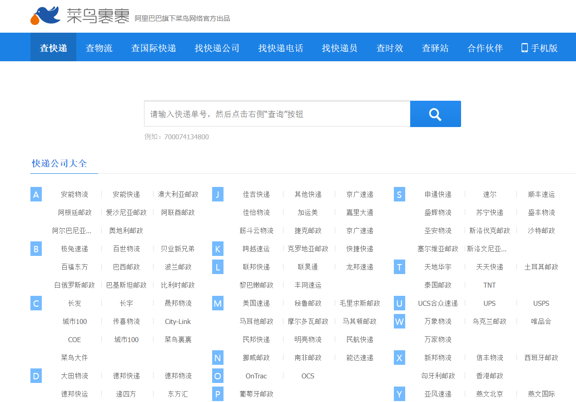
Task: Open the 查国际快递 nav tab
Action: [x=154, y=48]
